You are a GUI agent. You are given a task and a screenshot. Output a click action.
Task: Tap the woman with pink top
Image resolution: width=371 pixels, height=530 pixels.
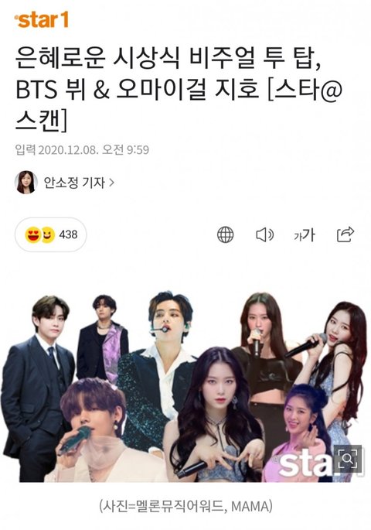pos(294,436)
